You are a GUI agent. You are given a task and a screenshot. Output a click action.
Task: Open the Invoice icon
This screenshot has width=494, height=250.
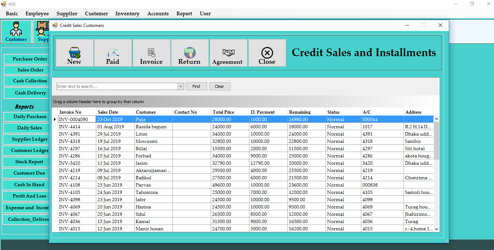(x=151, y=53)
